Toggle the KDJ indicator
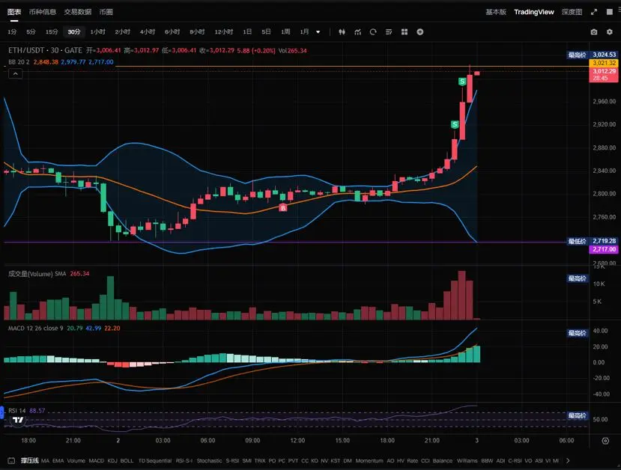Viewport: 621px width, 470px height. [x=112, y=460]
